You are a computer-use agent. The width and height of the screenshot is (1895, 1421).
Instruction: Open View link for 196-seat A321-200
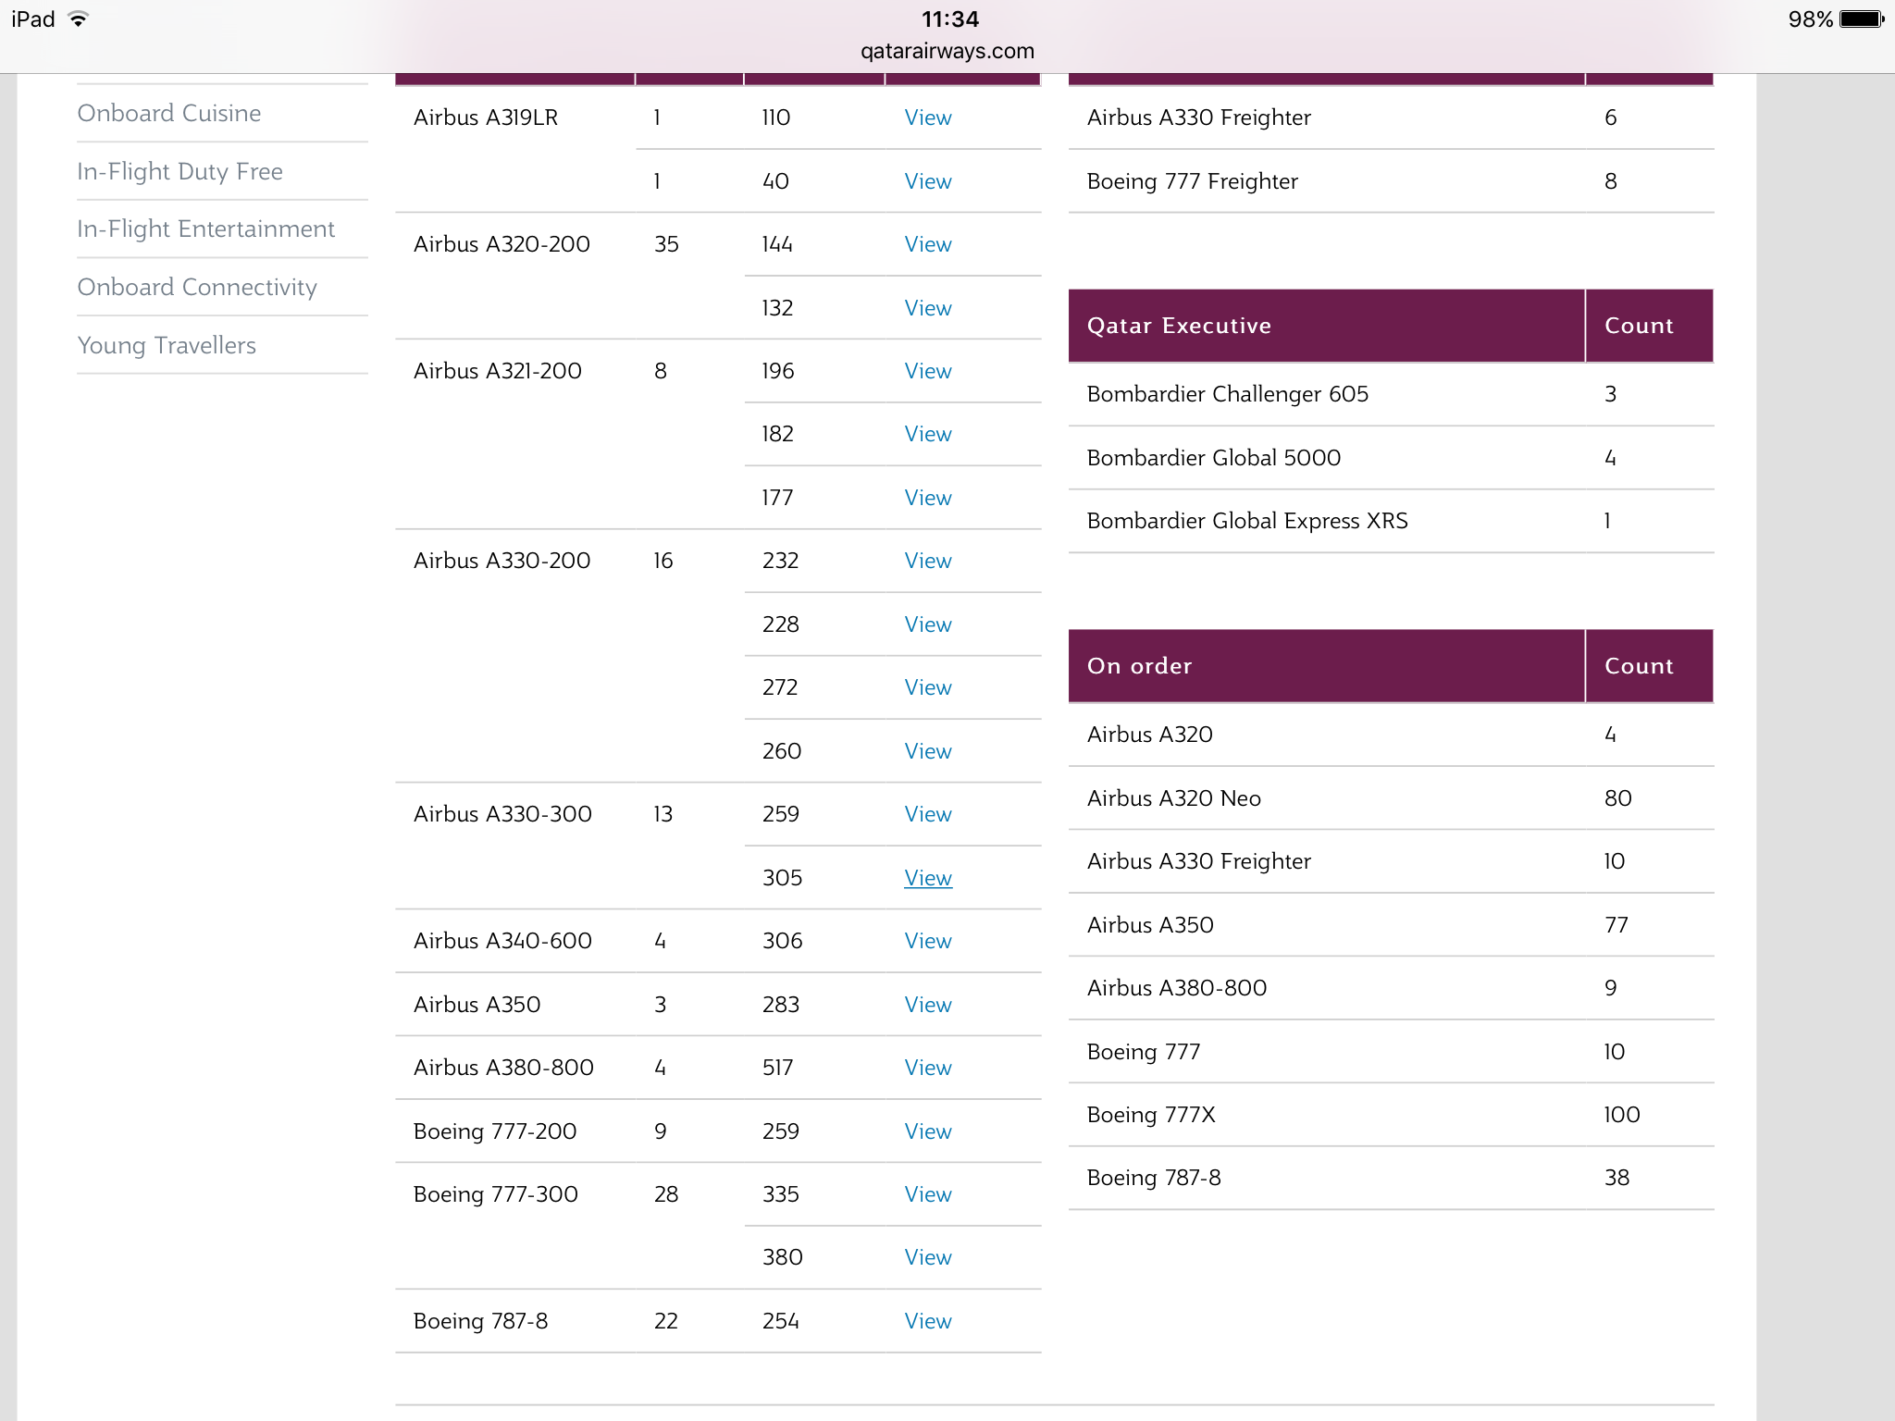(927, 371)
